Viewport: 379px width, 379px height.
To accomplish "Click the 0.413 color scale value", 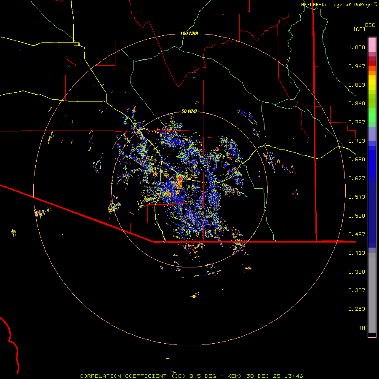I will click(357, 253).
